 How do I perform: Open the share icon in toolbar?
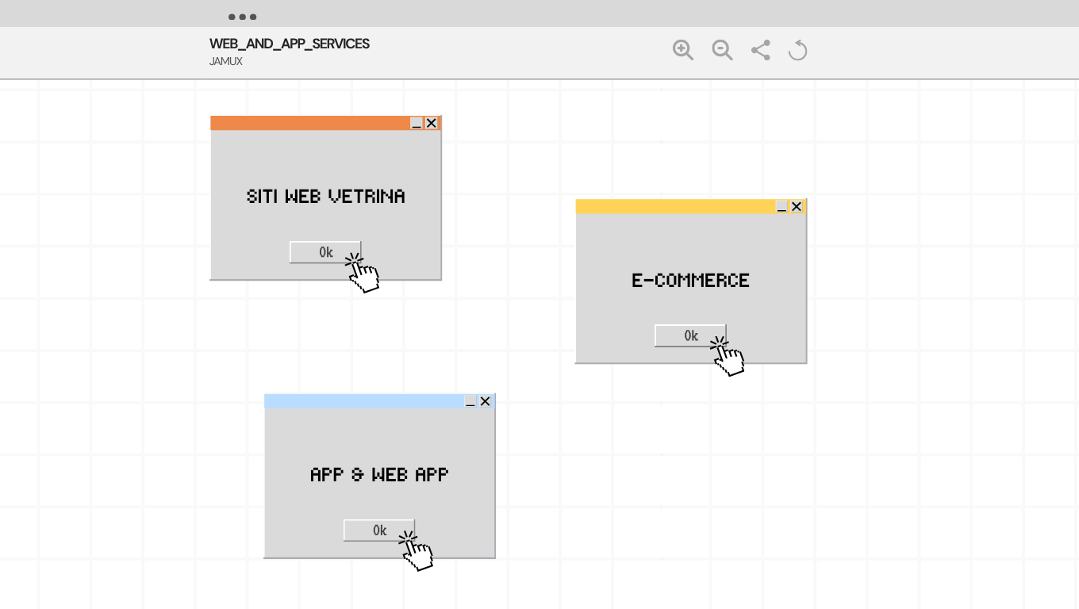click(760, 50)
